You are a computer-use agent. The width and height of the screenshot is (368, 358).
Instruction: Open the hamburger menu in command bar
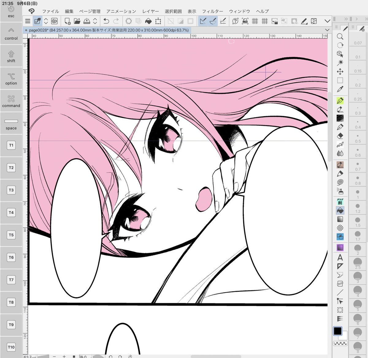pos(28,21)
